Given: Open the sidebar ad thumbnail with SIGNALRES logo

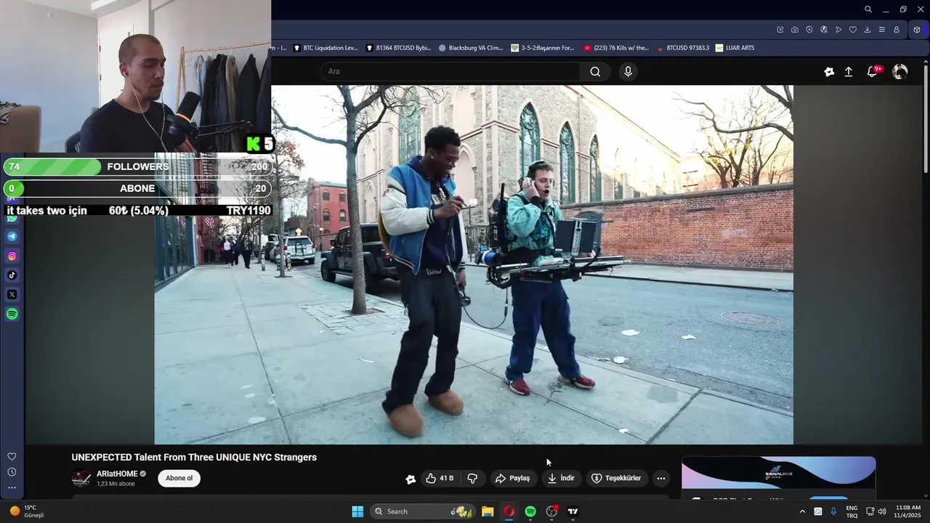Looking at the screenshot, I should 778,473.
